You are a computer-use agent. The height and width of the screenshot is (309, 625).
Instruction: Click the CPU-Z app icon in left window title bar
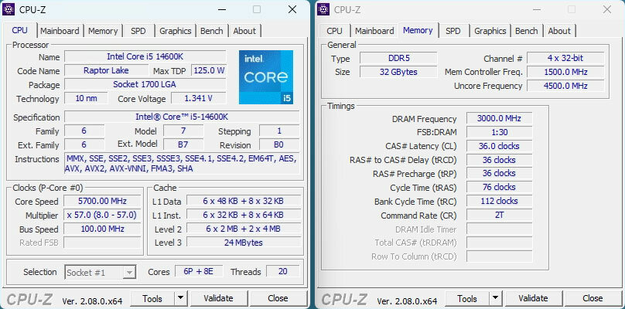[x=9, y=9]
